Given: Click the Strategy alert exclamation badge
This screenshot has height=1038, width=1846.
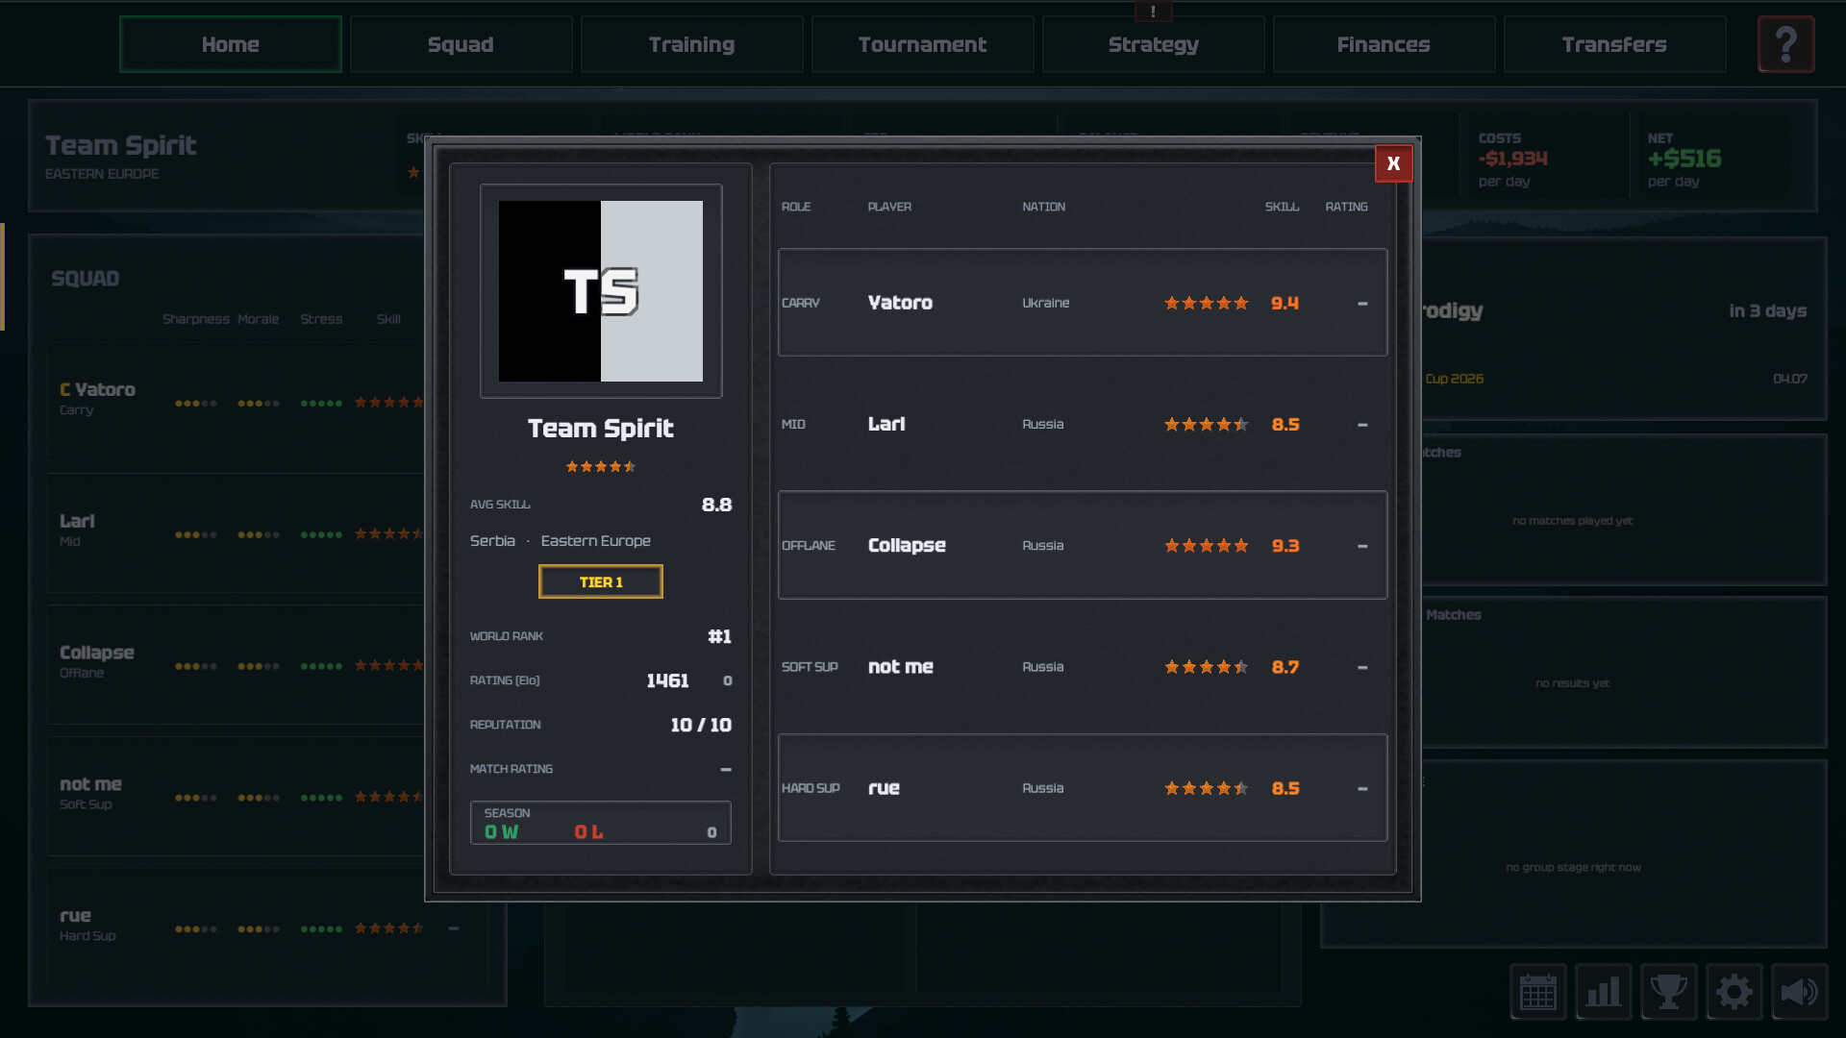Looking at the screenshot, I should click(1153, 12).
